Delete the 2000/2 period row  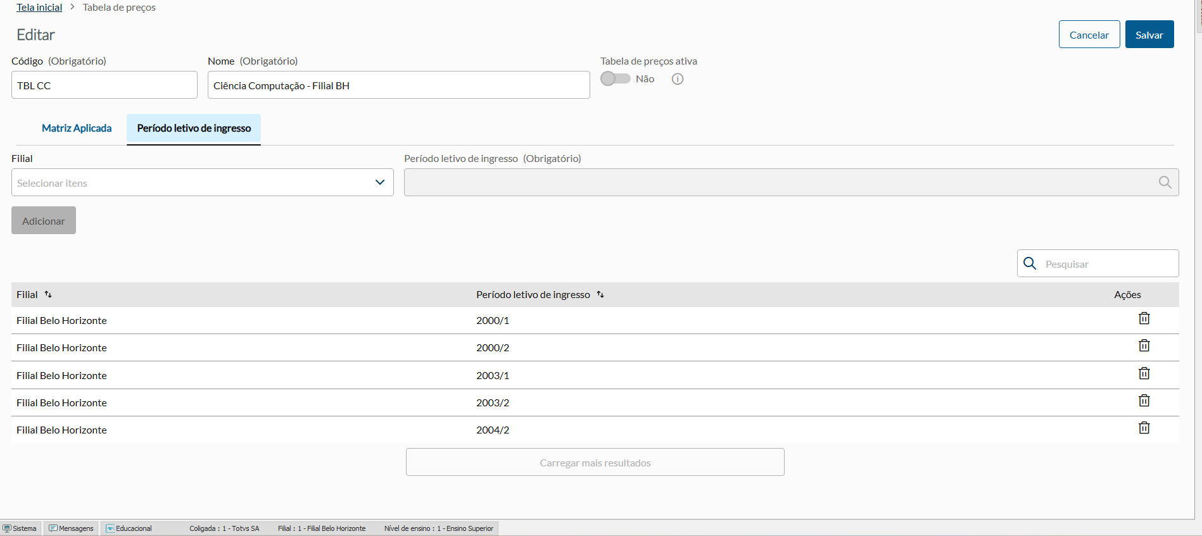[1144, 346]
